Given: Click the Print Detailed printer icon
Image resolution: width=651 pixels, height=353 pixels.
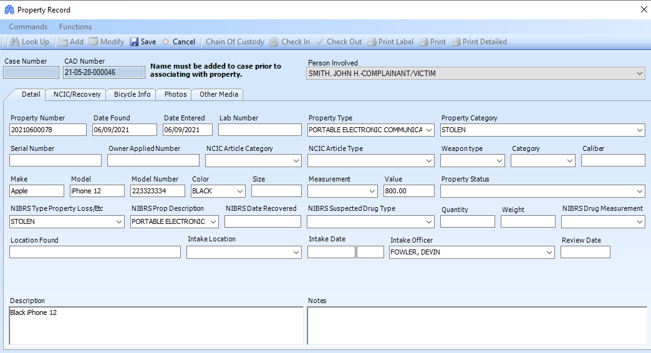Looking at the screenshot, I should coord(456,42).
